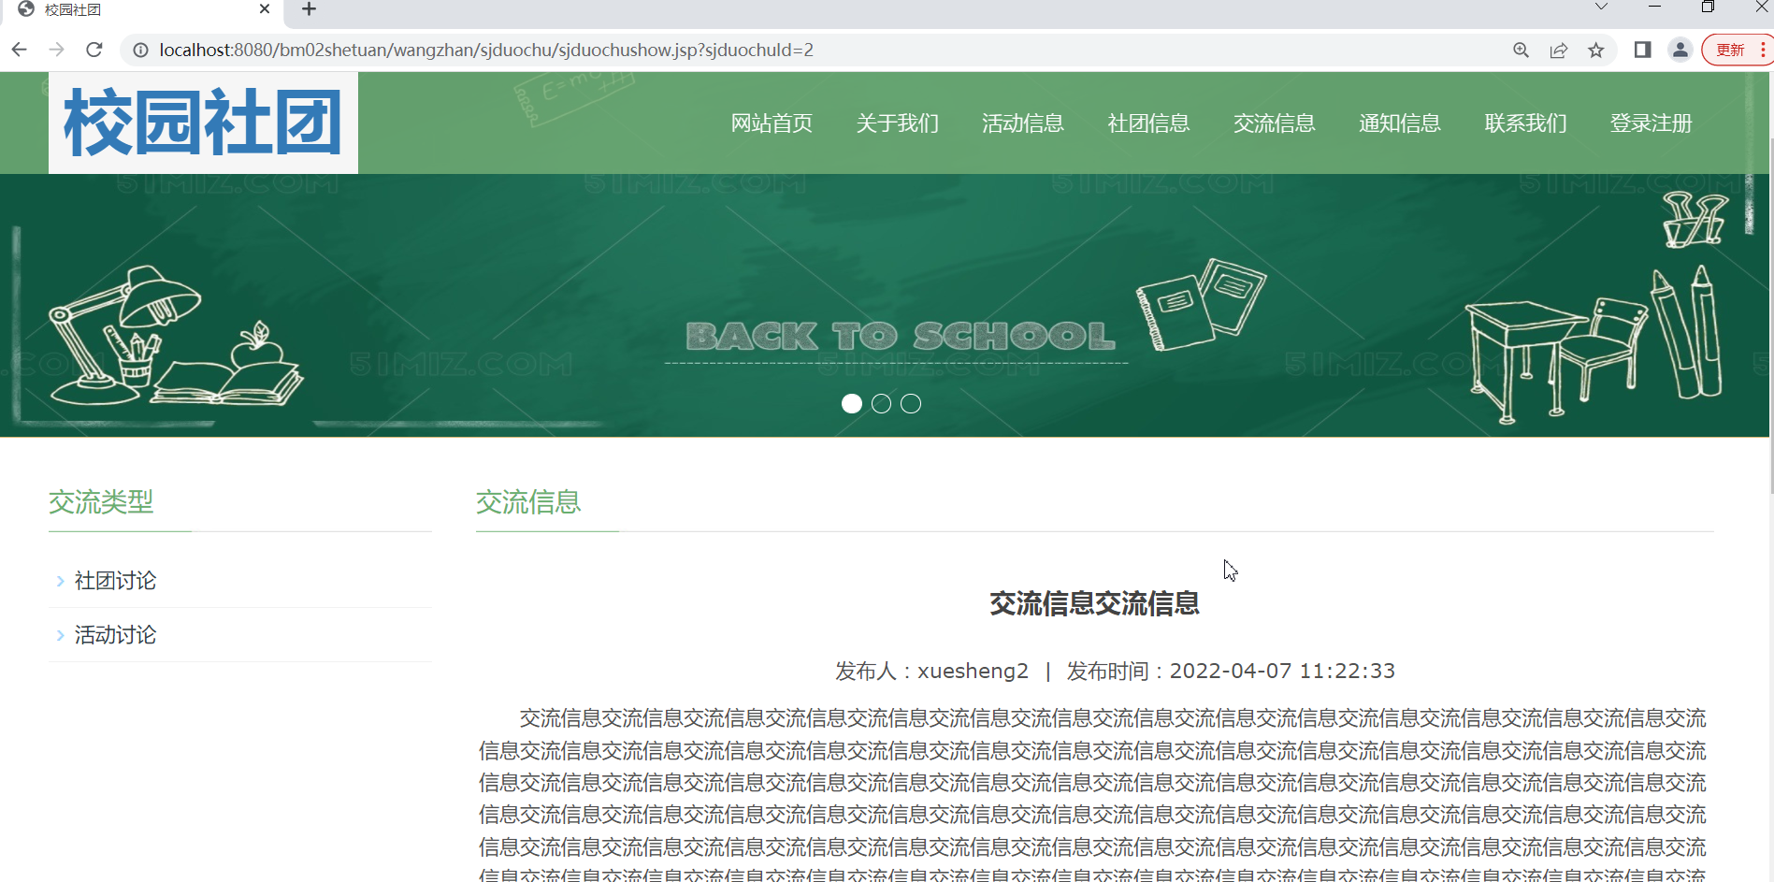1774x882 pixels.
Task: Click the article title 交流信息交流信息
Action: pyautogui.click(x=1094, y=604)
